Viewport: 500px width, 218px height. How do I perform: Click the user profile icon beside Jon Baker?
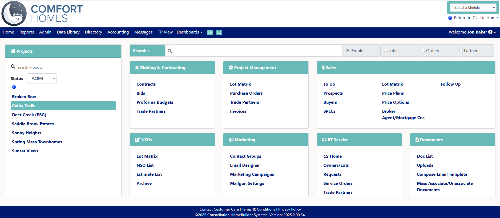point(490,32)
